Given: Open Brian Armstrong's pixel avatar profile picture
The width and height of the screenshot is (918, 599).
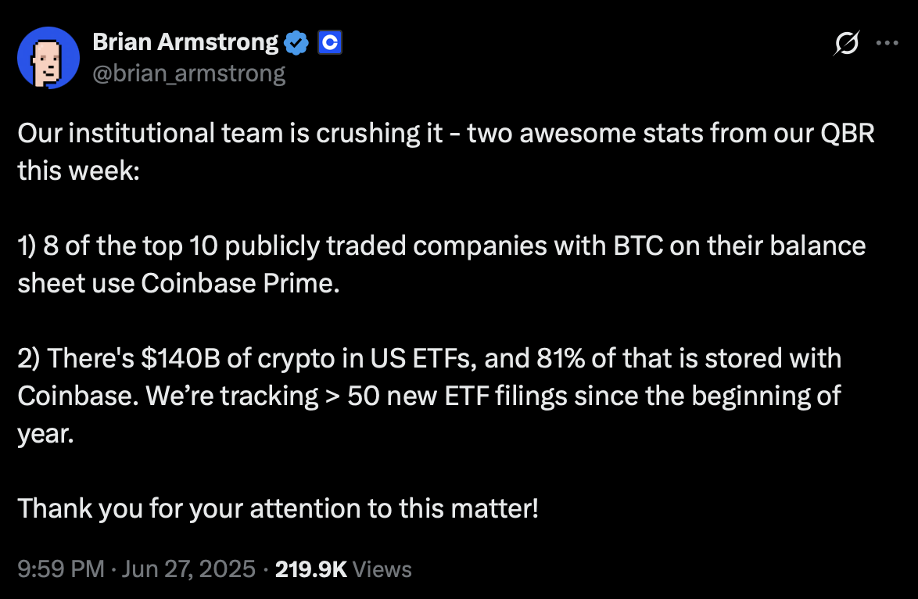Looking at the screenshot, I should [48, 57].
